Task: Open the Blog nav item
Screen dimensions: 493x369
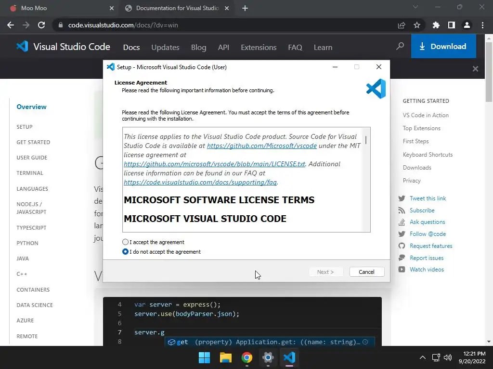Action: tap(199, 48)
